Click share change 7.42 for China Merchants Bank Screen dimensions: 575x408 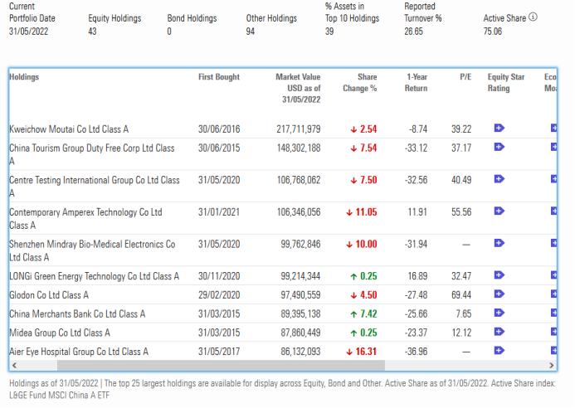click(363, 313)
